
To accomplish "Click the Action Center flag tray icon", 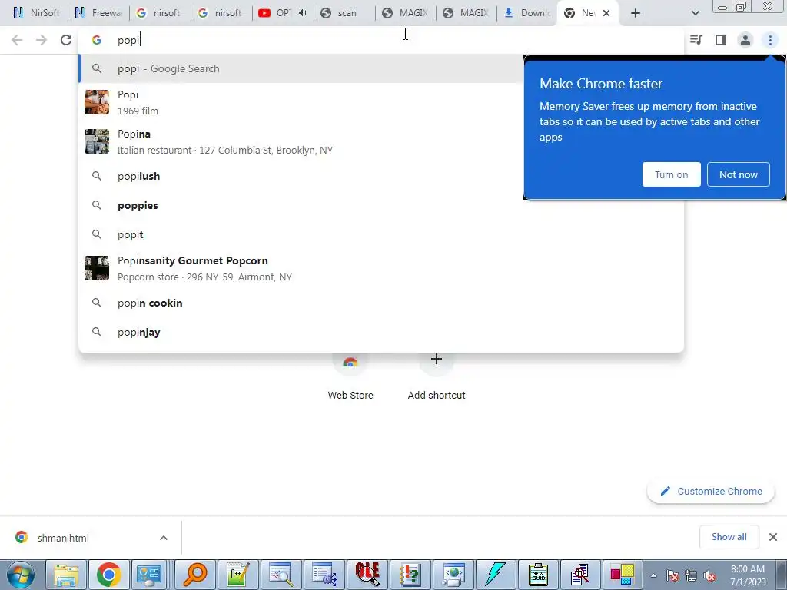I will point(672,576).
